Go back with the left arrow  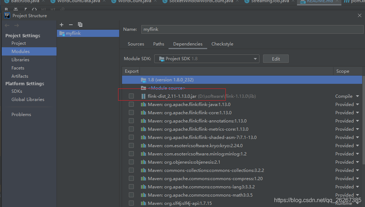pos(7,25)
